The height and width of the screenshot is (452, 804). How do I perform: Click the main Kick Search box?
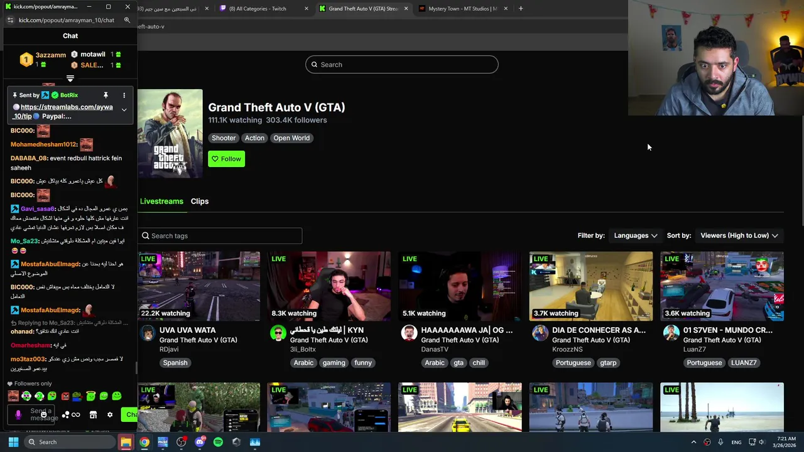(x=402, y=65)
